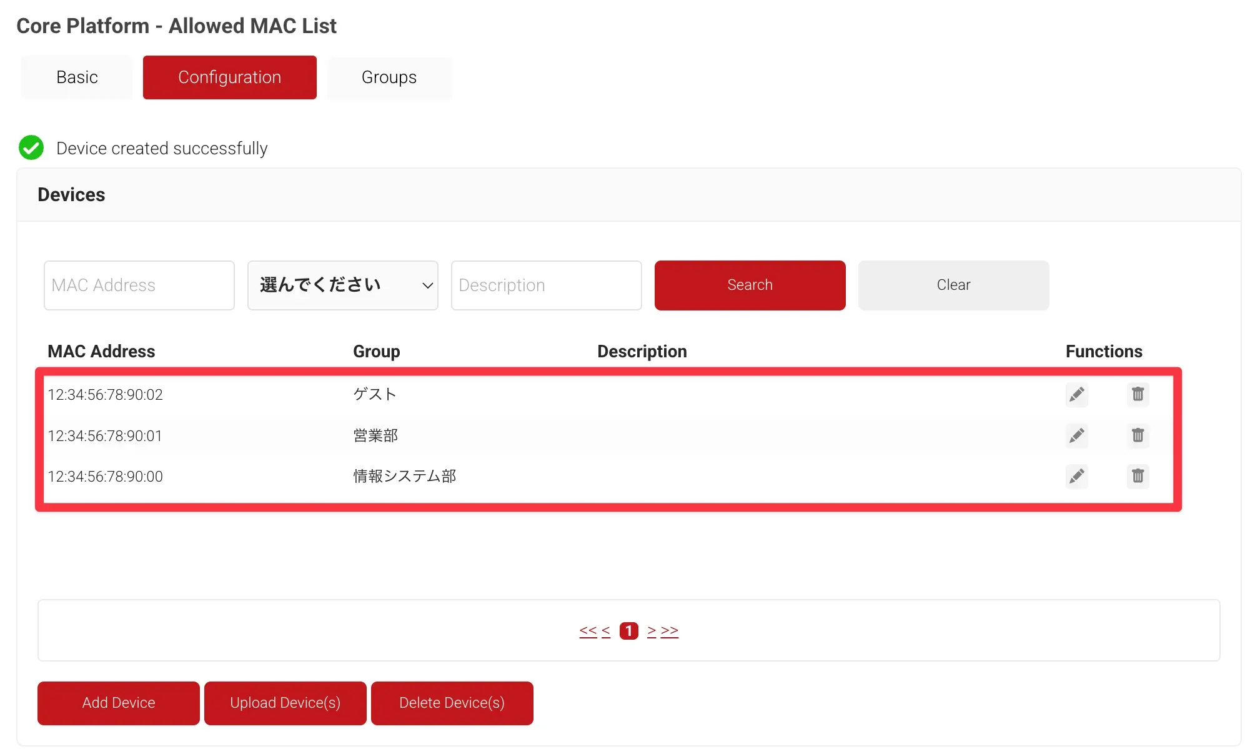The image size is (1260, 749).
Task: Delete device 12:34:56:78:90:01 with trash icon
Action: (1138, 435)
